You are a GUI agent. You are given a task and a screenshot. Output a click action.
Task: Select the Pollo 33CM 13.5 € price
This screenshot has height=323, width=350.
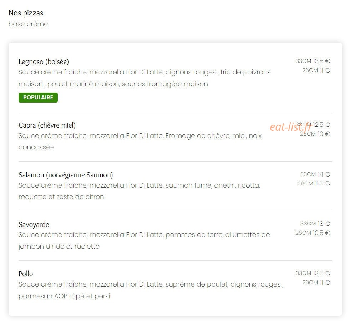click(313, 273)
